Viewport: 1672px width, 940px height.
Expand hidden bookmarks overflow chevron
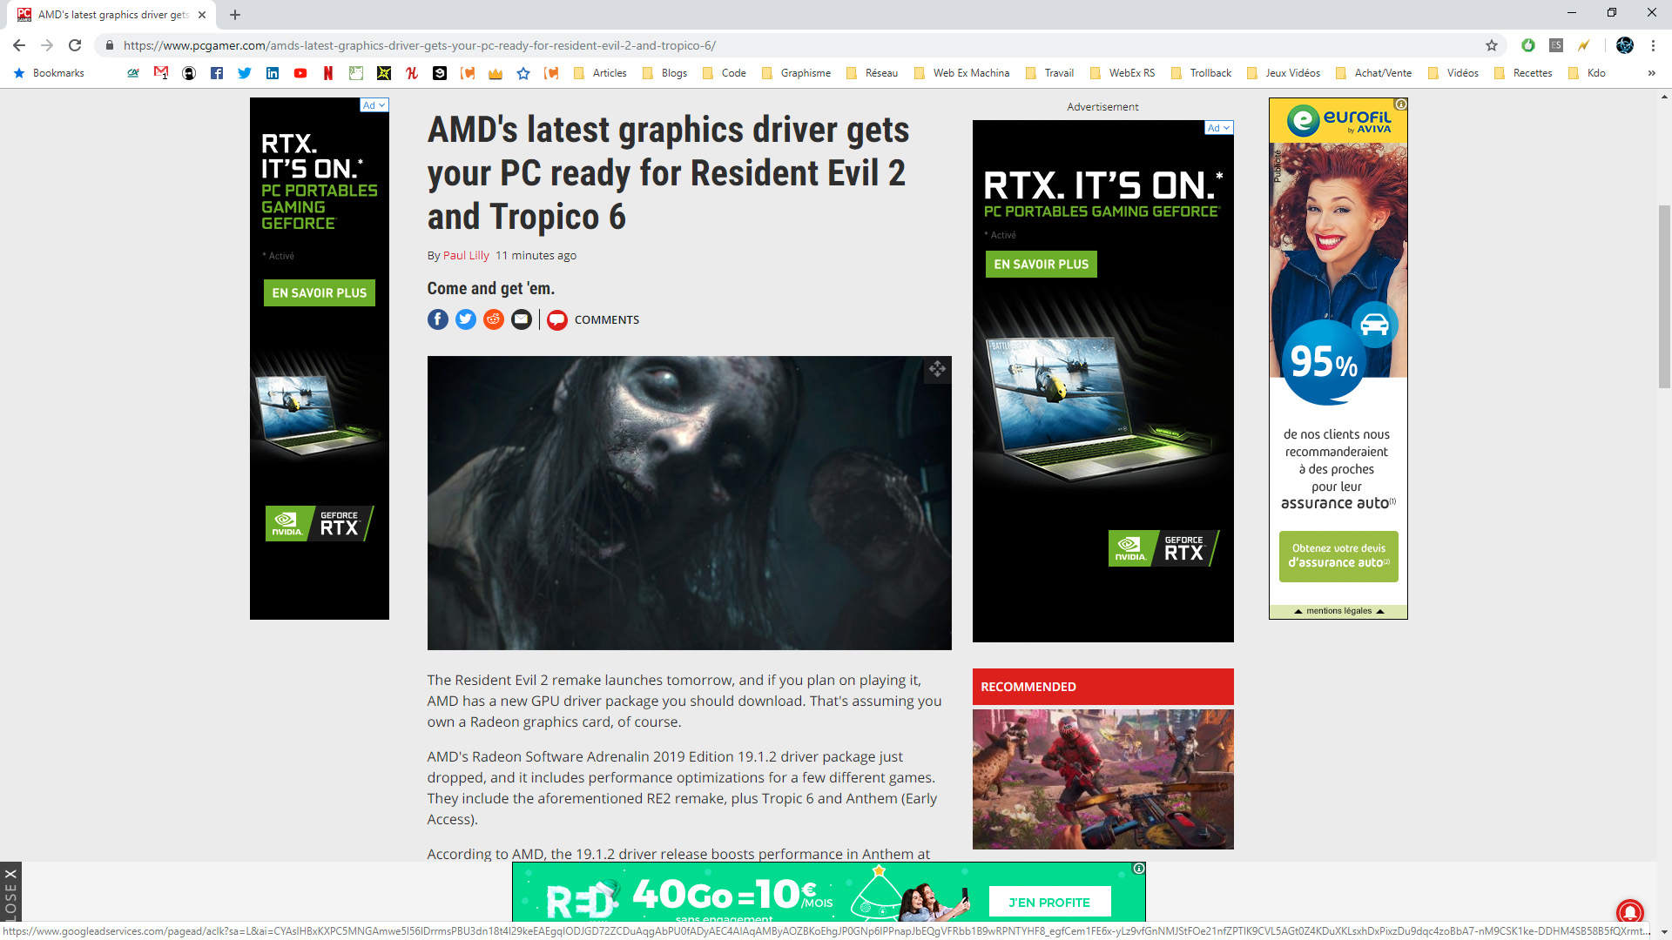(1651, 73)
